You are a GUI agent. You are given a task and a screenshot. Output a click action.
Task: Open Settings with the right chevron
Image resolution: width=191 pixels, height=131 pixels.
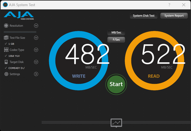[36, 74]
